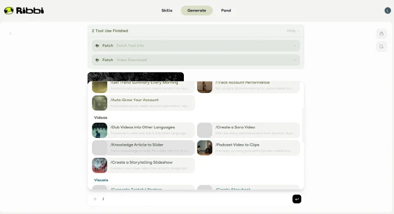
Task: Click the dark video preview thumbnail
Action: tap(136, 76)
